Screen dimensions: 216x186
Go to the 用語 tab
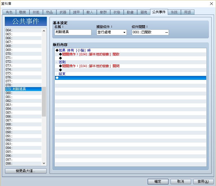pyautogui.click(x=188, y=12)
